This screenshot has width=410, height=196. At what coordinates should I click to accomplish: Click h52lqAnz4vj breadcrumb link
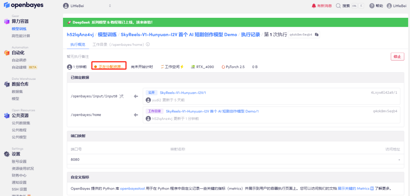80,35
